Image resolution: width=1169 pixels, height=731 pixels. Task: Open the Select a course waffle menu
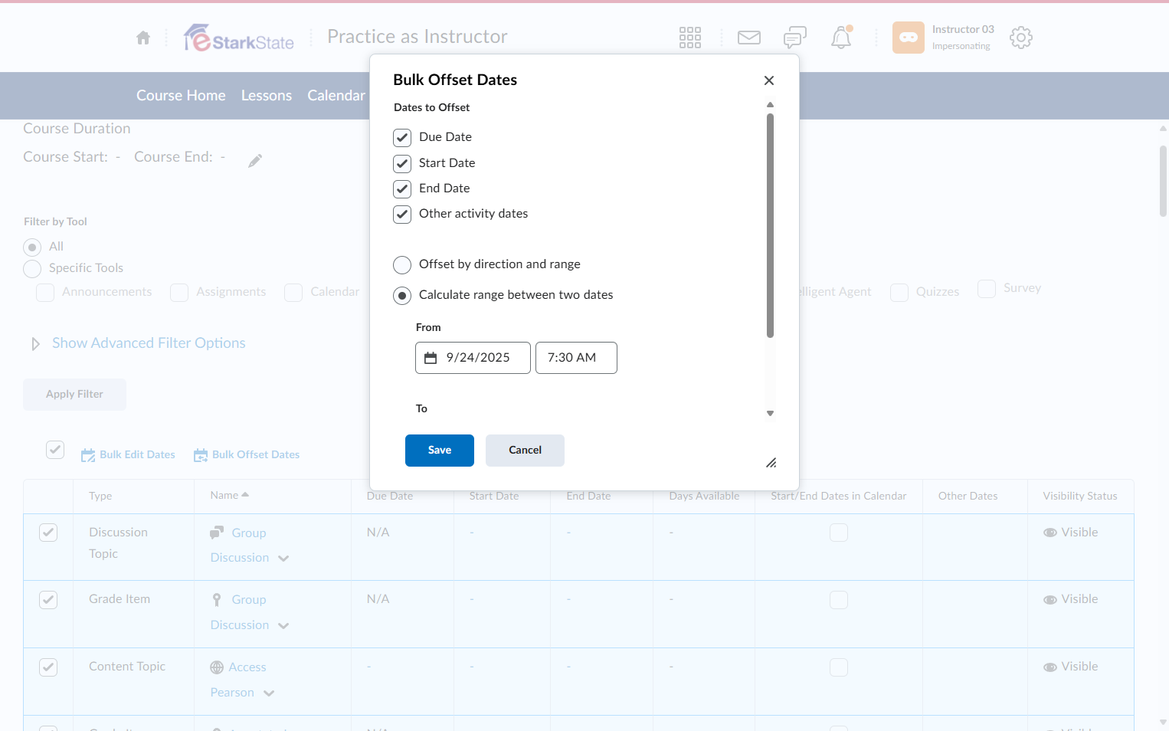click(x=690, y=38)
